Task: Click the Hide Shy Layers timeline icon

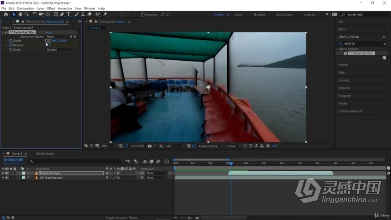Action: pos(145,162)
